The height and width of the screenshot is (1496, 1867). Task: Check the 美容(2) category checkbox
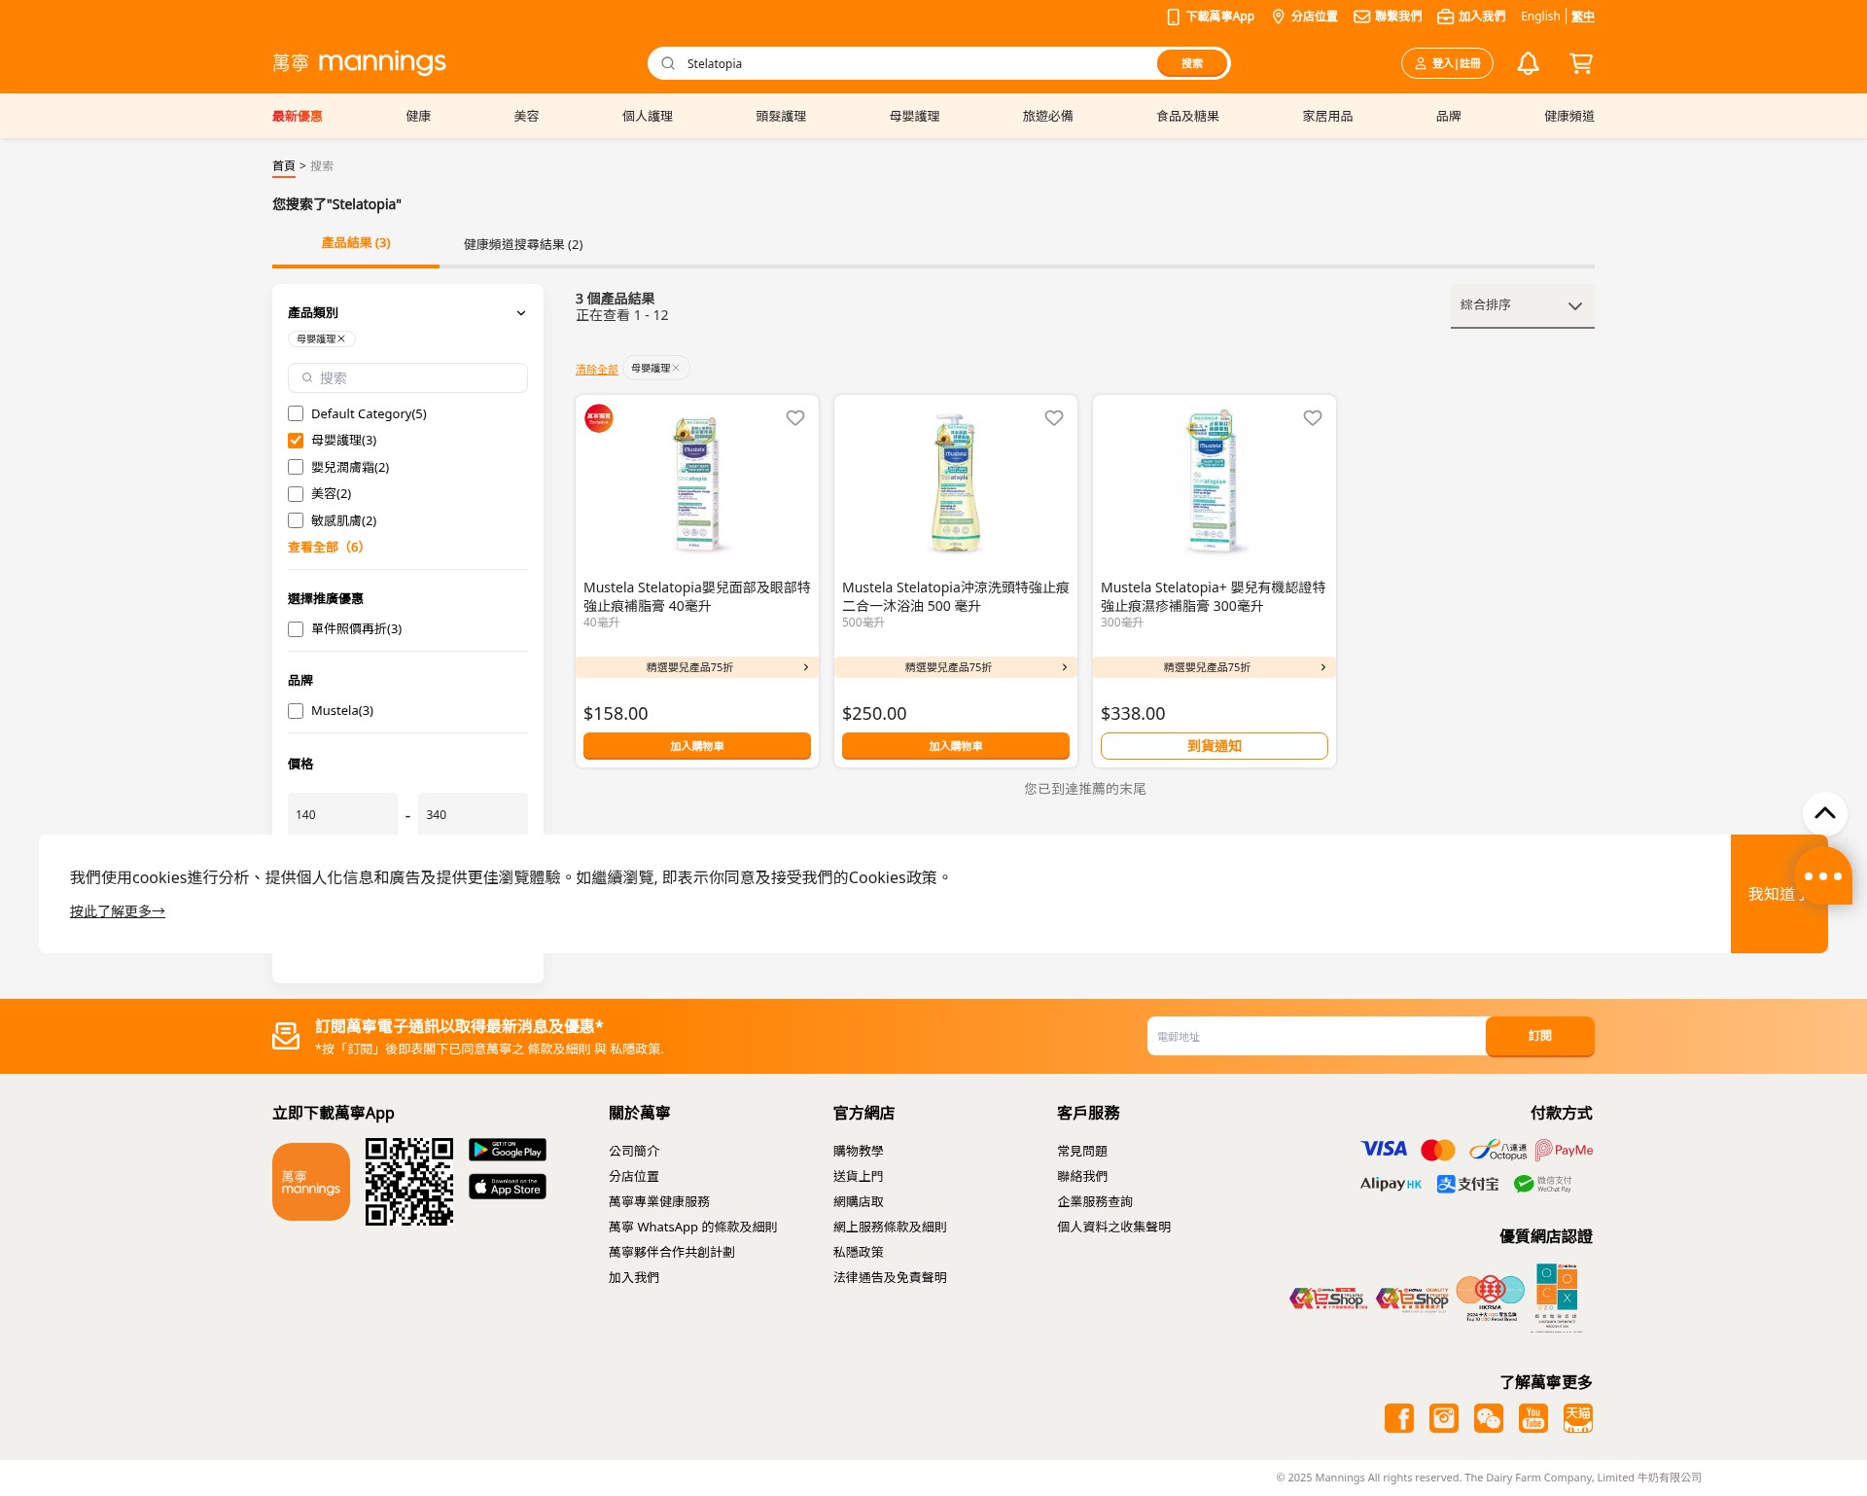coord(296,494)
